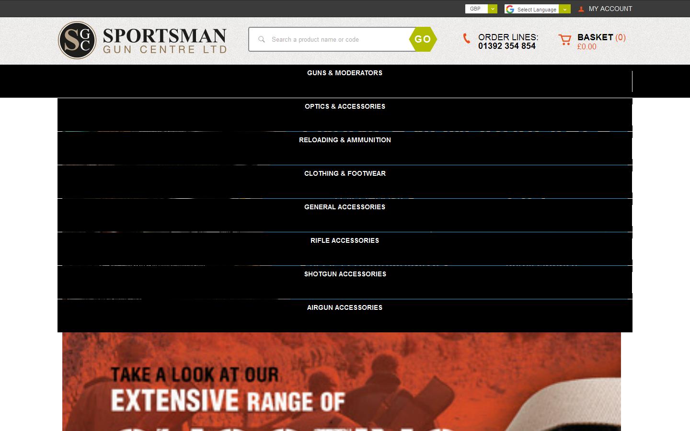Select the Rifle Accessories menu
This screenshot has height=431, width=690.
[x=345, y=240]
